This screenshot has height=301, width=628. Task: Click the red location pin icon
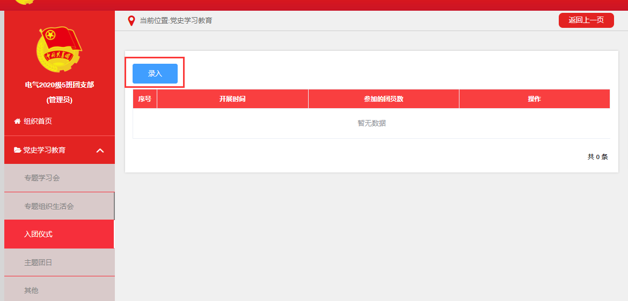tap(131, 21)
